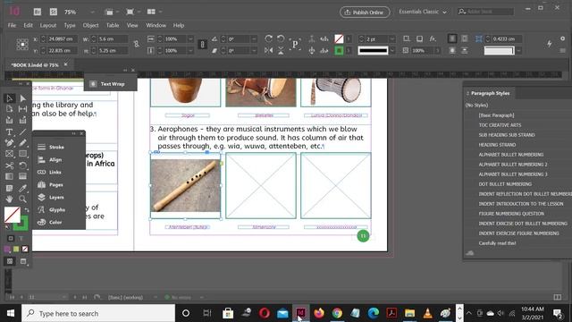Screen dimensions: 572x322
Task: Open Adobe Bridge Br icon
Action: tap(38, 12)
